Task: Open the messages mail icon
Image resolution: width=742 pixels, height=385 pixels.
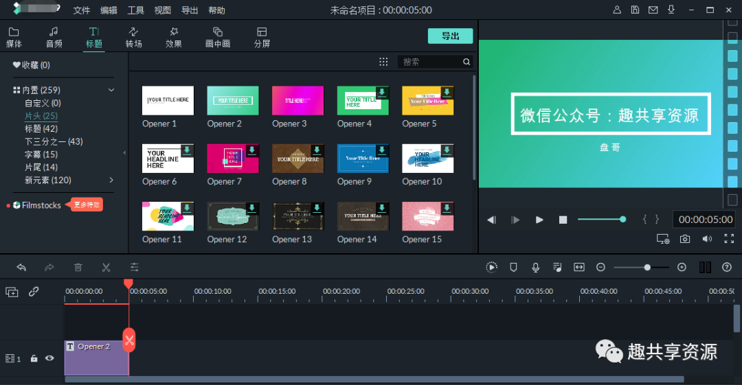Action: coord(653,10)
